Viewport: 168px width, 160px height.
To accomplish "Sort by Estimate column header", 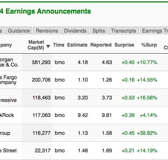I will point(77,45).
